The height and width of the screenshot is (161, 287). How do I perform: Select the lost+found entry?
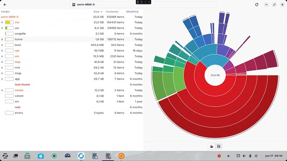point(22,85)
